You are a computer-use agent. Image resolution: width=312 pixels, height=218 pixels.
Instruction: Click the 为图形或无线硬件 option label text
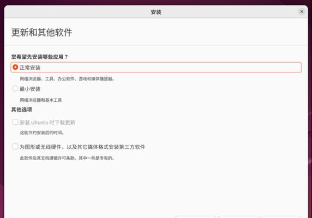pyautogui.click(x=82, y=147)
